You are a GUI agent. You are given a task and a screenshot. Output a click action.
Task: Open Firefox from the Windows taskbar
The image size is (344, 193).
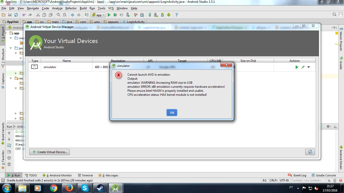pyautogui.click(x=69, y=188)
